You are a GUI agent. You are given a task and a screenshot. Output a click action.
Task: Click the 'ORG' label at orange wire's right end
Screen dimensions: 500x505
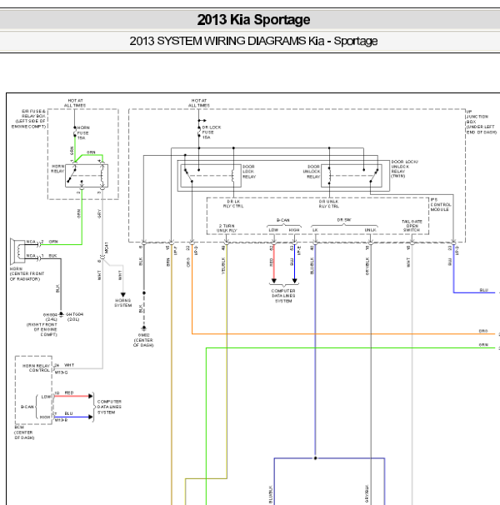click(483, 331)
